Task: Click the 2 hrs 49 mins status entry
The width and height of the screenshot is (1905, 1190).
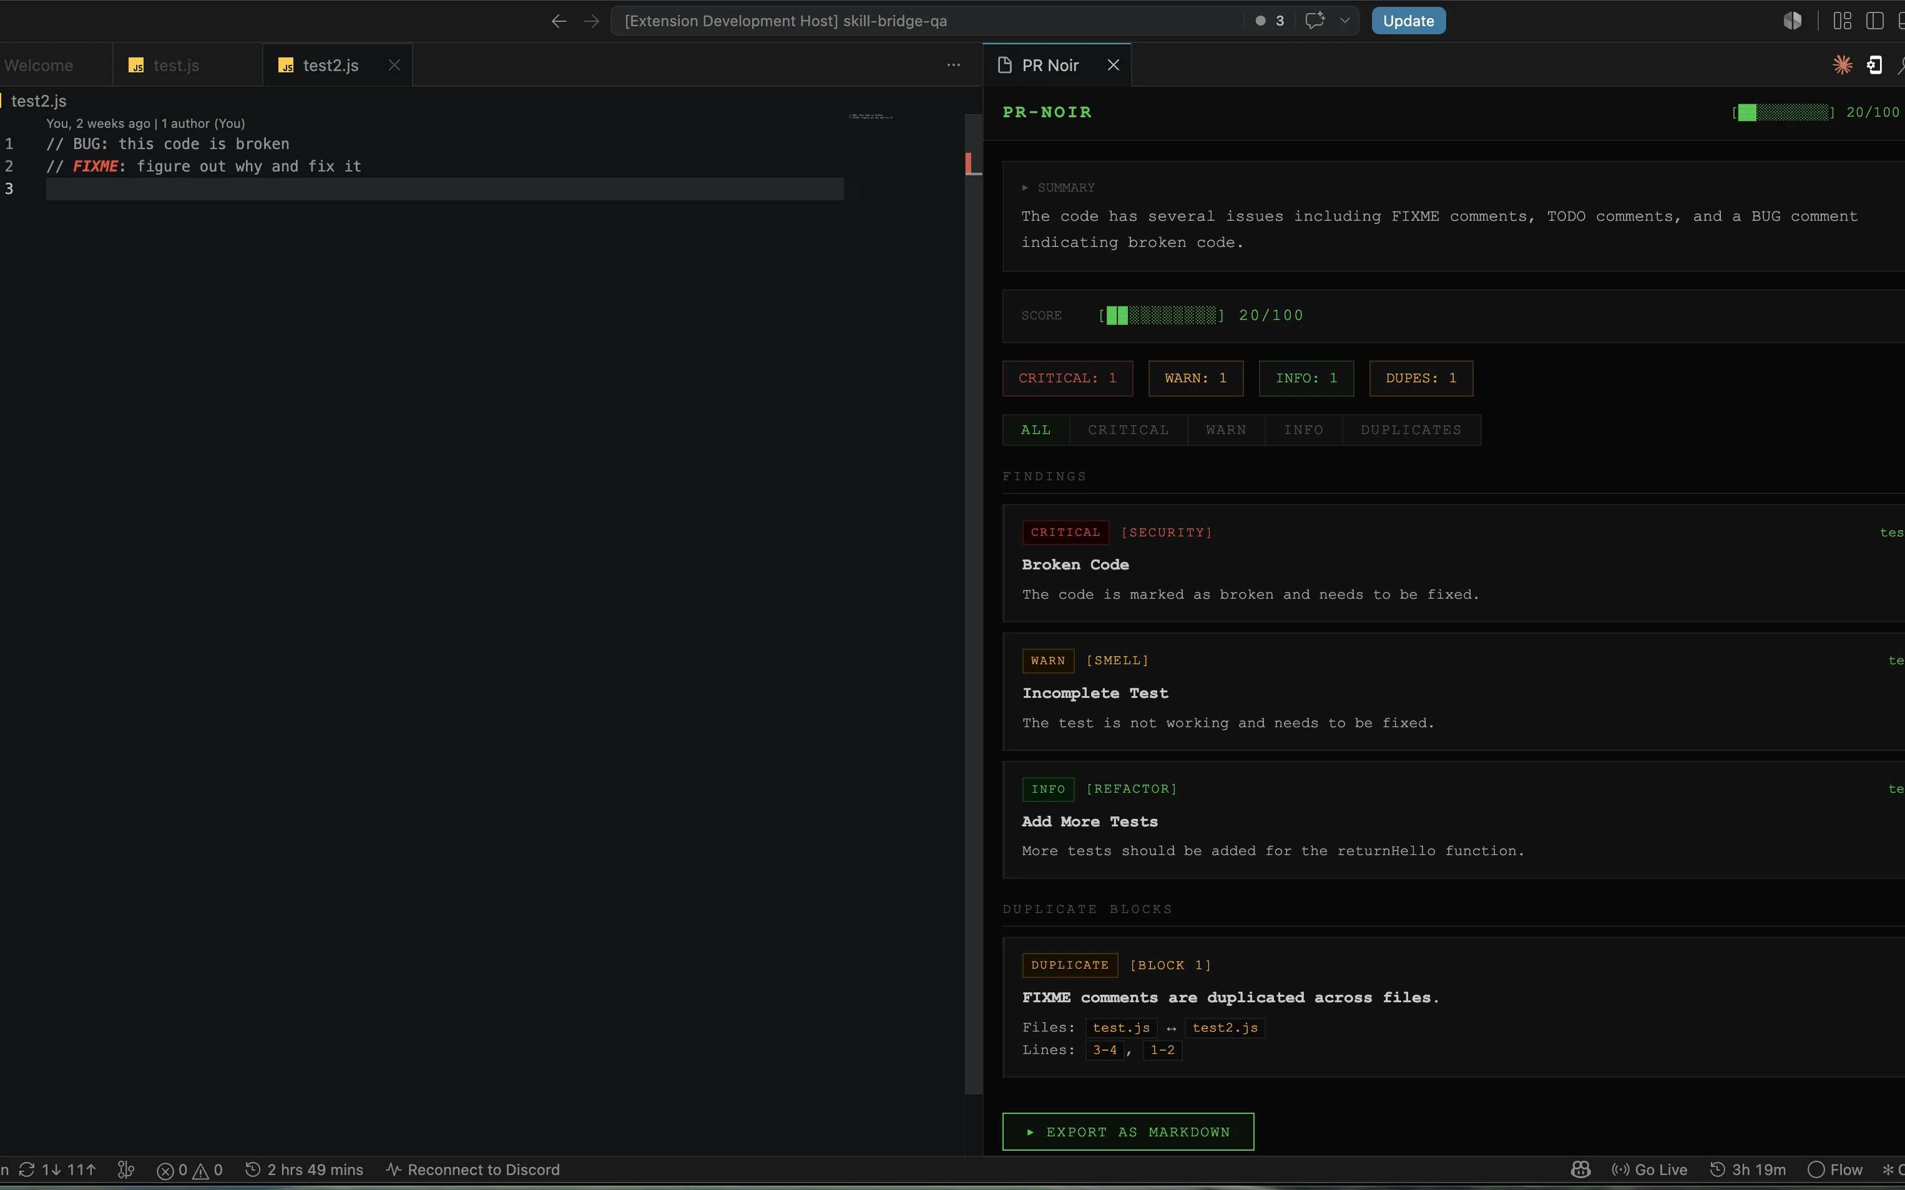Action: click(304, 1169)
